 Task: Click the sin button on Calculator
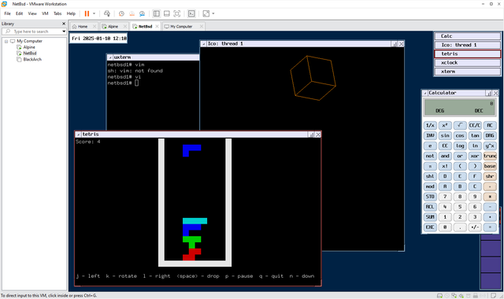click(445, 135)
